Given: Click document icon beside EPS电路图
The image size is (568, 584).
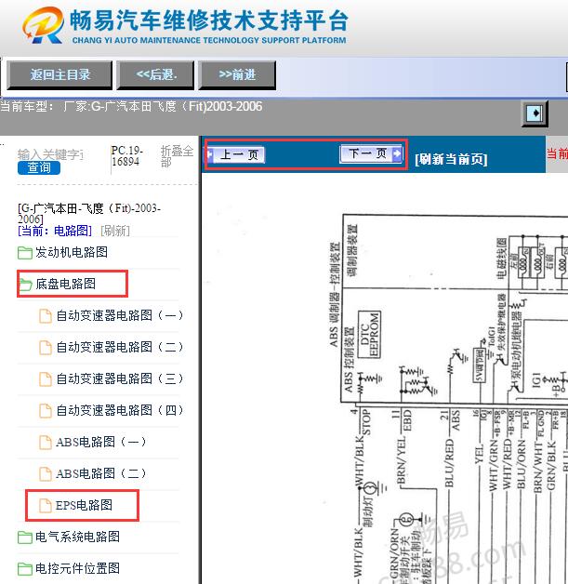Looking at the screenshot, I should point(46,506).
